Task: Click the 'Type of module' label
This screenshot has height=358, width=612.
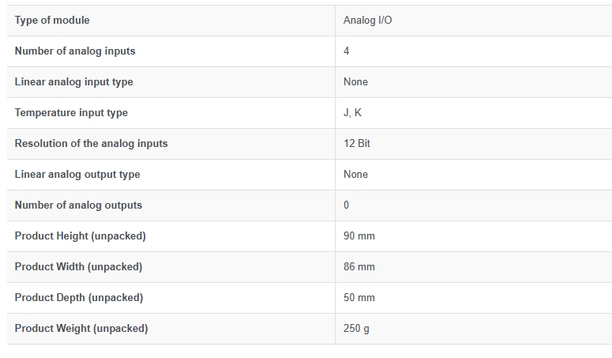Action: click(x=52, y=21)
